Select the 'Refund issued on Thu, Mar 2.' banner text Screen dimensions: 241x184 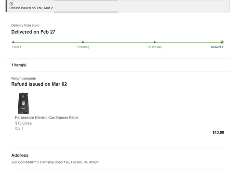click(31, 8)
